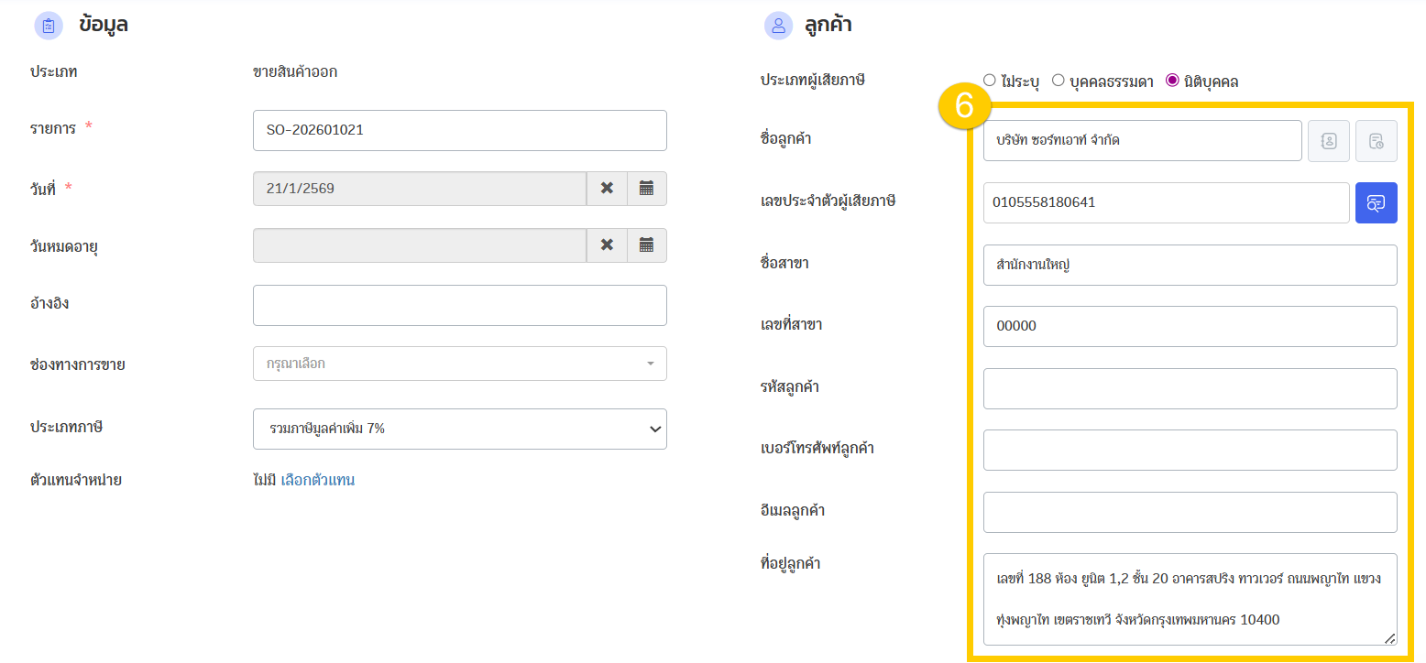Image resolution: width=1426 pixels, height=663 pixels.
Task: Open calendar picker for วันหมดอายุ field
Action: 646,245
